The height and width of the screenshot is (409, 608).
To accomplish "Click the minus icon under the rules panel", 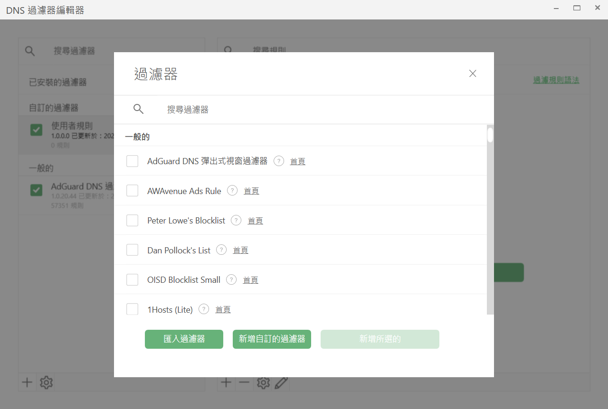I will (244, 382).
